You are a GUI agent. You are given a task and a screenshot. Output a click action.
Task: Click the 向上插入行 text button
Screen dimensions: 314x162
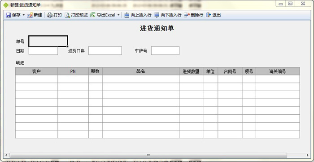(141, 15)
